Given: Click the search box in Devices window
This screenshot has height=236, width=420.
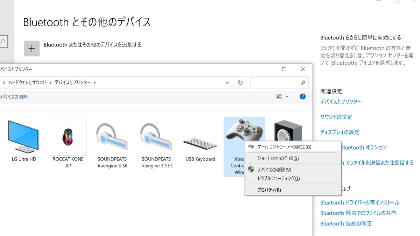Looking at the screenshot, I should pyautogui.click(x=279, y=83).
